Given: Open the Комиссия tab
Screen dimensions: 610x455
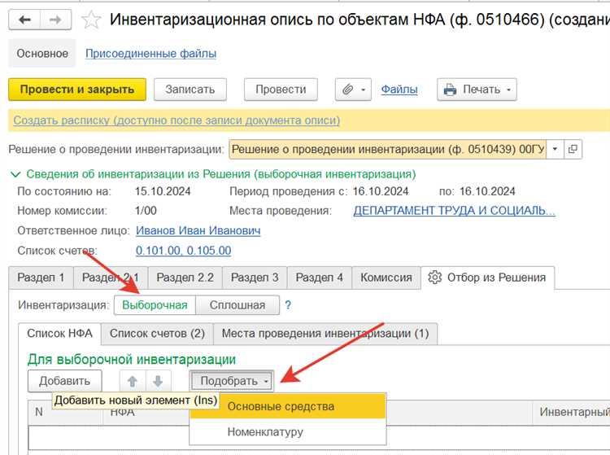Looking at the screenshot, I should (386, 278).
